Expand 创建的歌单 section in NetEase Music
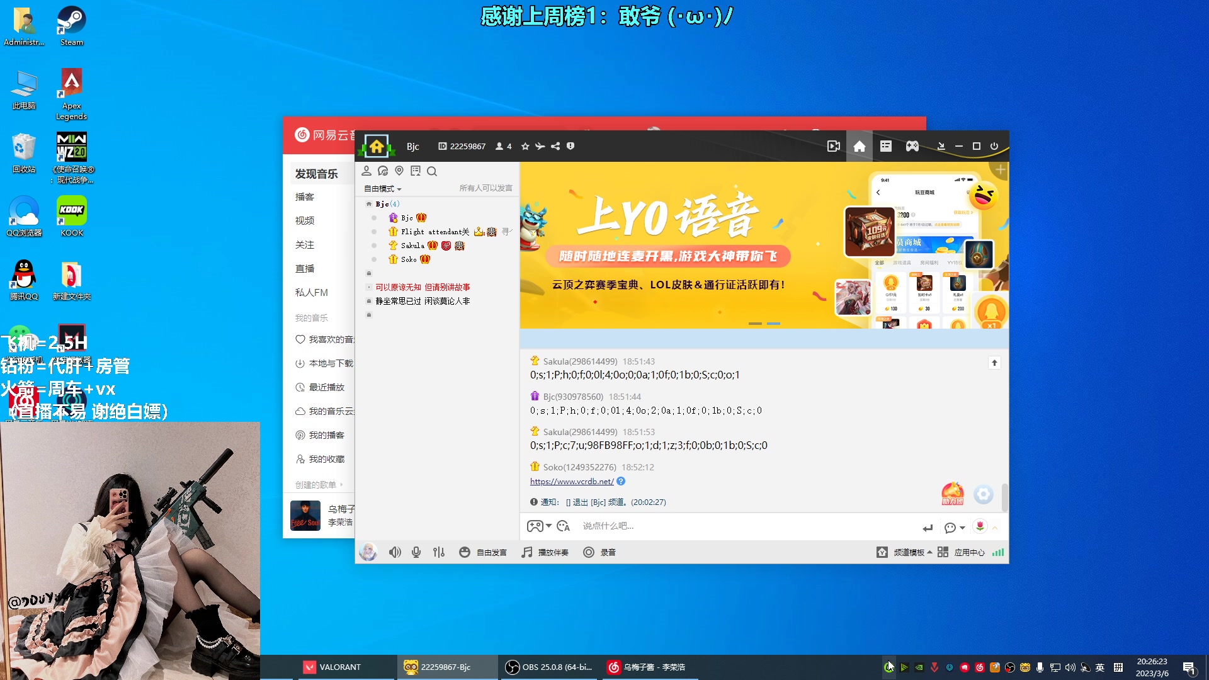The width and height of the screenshot is (1209, 680). click(319, 485)
